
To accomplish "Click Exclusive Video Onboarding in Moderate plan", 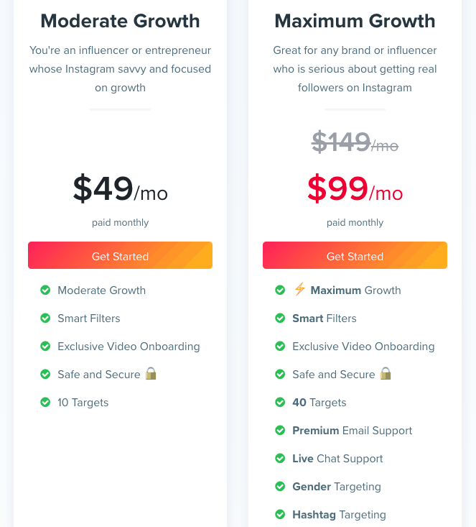I will (x=129, y=346).
